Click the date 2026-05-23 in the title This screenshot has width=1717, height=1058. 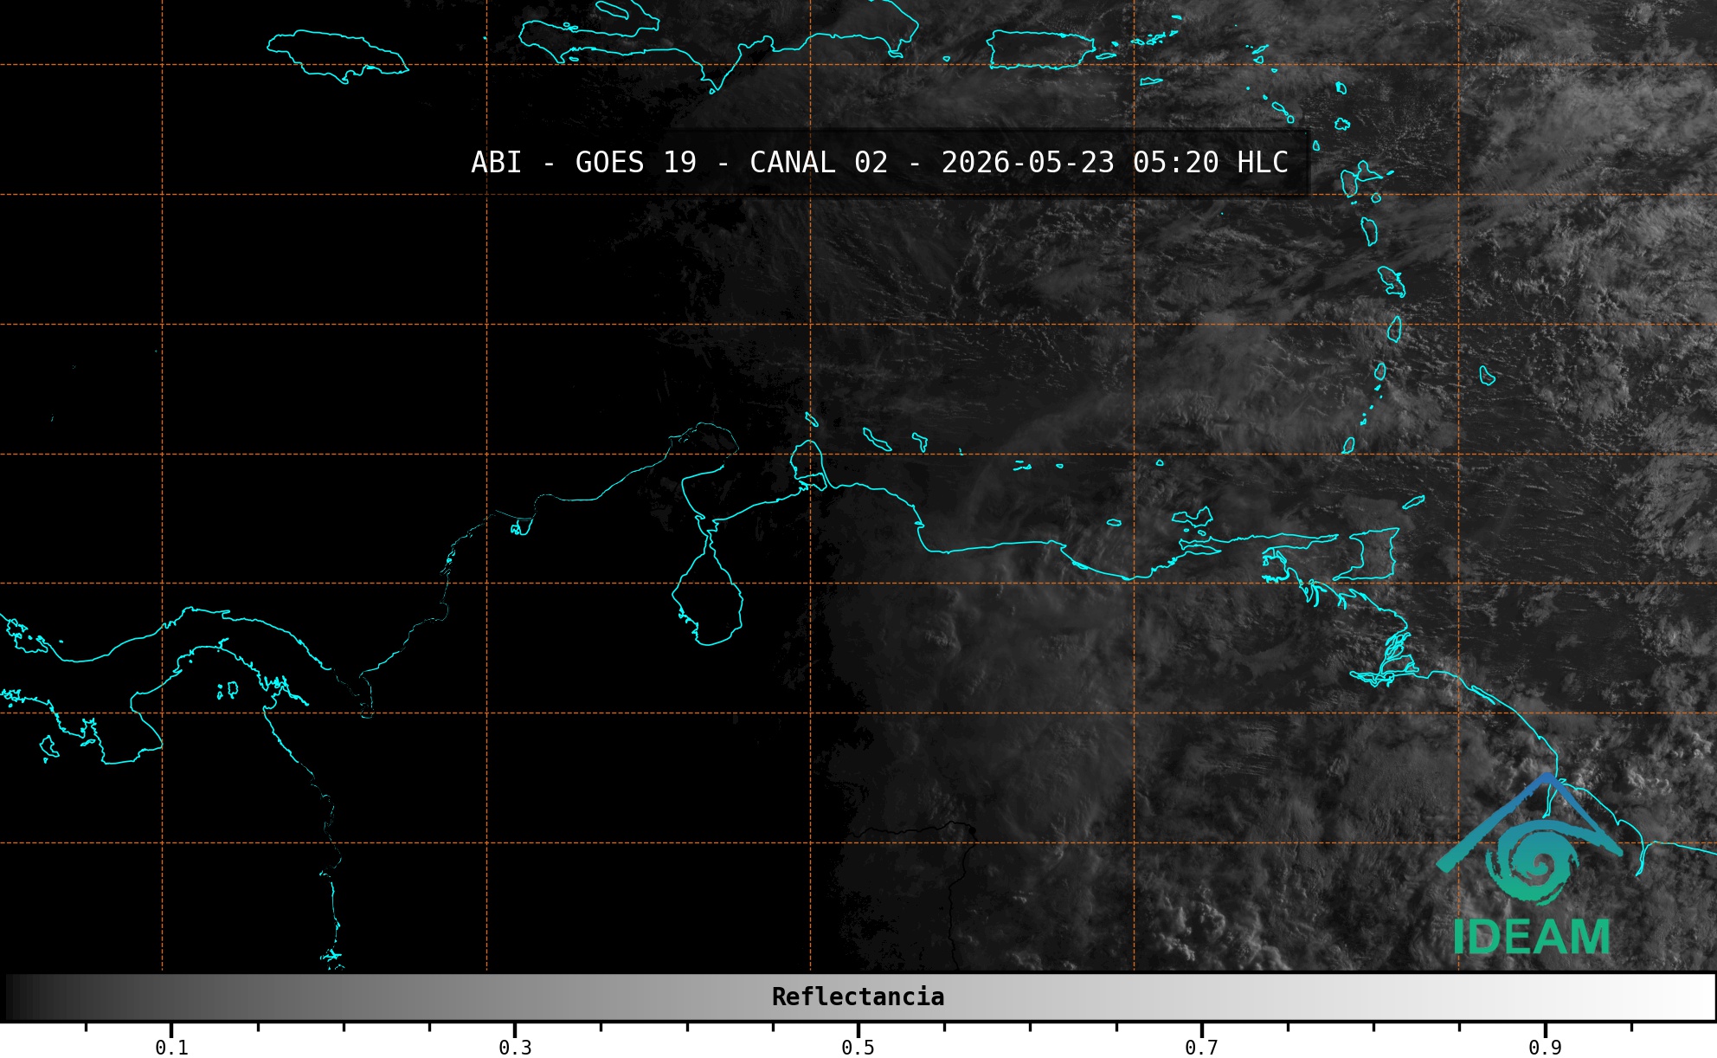tap(1027, 163)
